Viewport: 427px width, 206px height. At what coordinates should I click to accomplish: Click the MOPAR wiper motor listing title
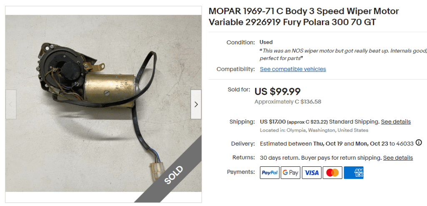click(x=304, y=17)
